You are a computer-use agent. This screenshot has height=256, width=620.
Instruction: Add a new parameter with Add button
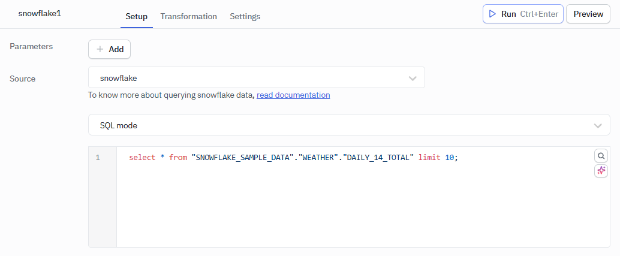point(109,50)
